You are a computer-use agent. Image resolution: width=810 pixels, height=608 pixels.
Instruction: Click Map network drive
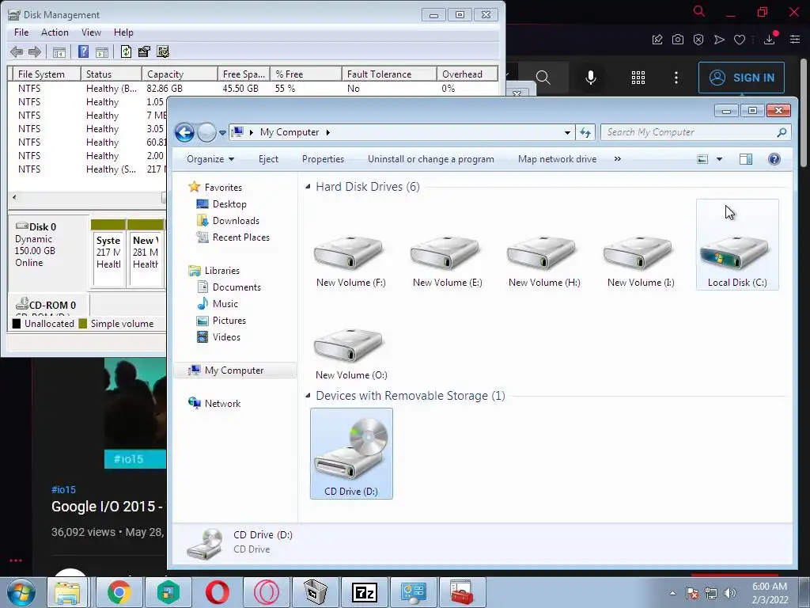tap(557, 159)
